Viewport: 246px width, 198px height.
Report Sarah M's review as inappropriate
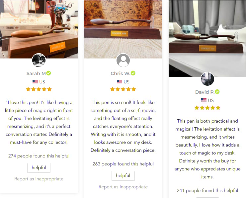point(39,179)
